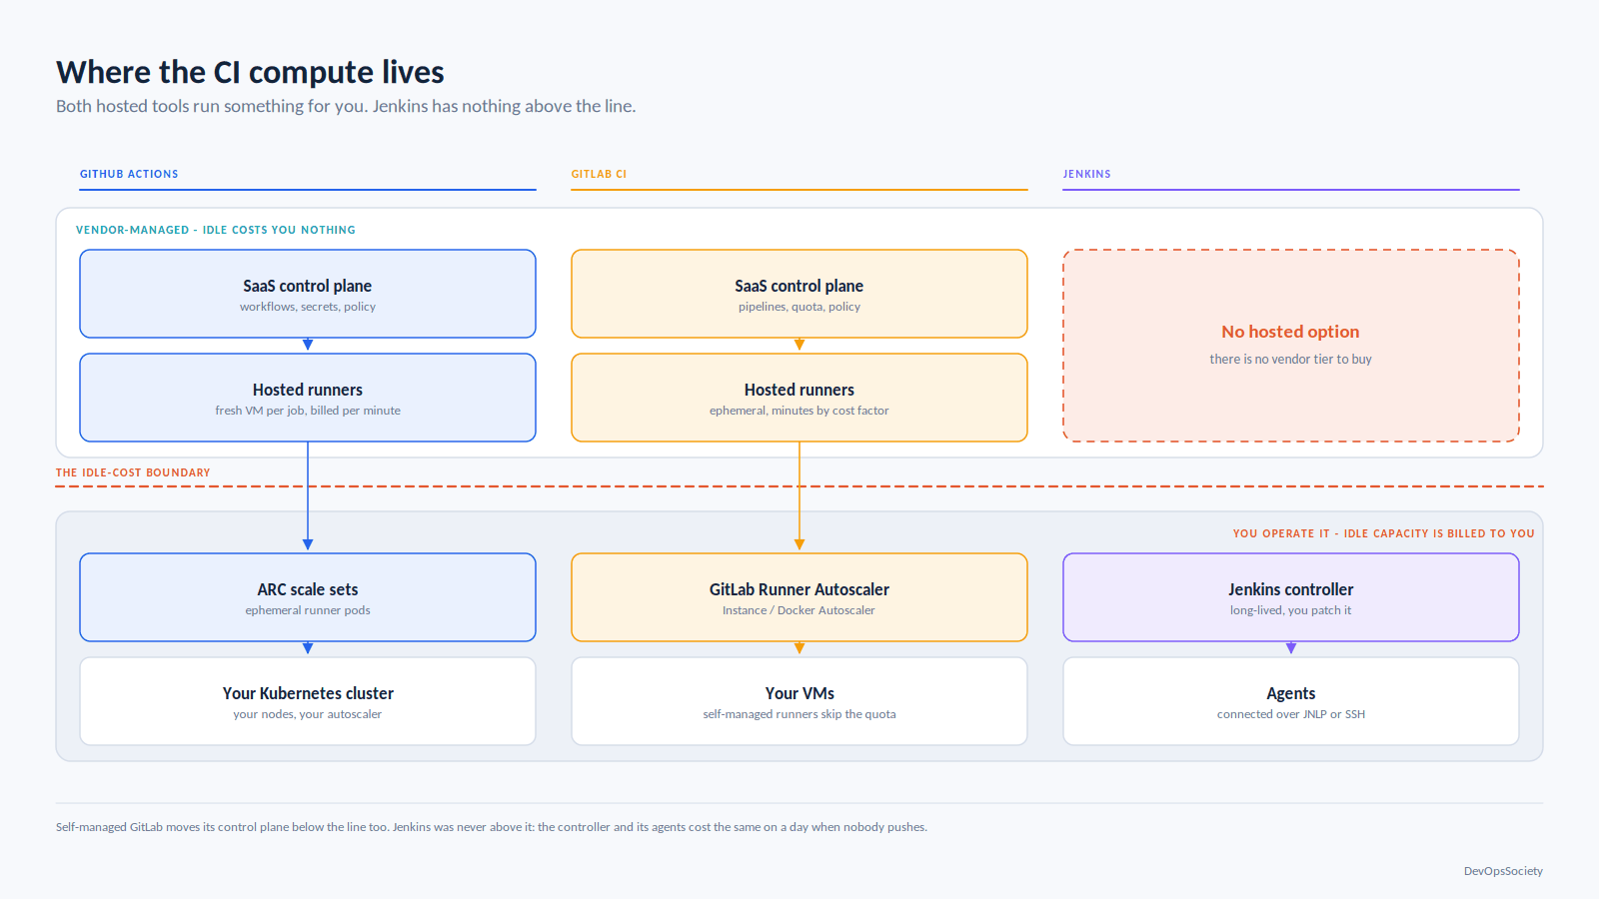
Task: Click the GitLab SaaS control plane box with pipelines, quota
Action: click(799, 294)
